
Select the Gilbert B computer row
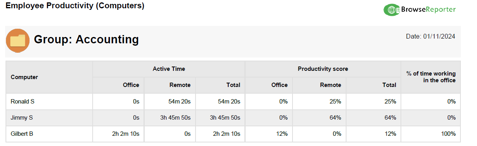(233, 134)
